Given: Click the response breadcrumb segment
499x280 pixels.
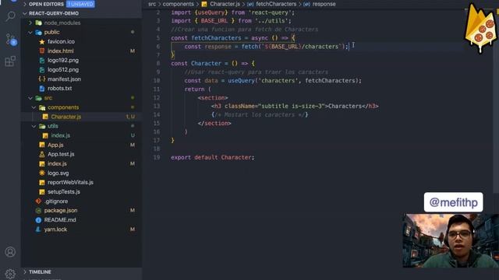Looking at the screenshot, I should (324, 4).
